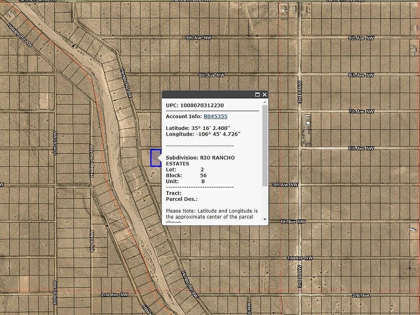Close the parcel info popup
The height and width of the screenshot is (315, 420).
[264, 94]
